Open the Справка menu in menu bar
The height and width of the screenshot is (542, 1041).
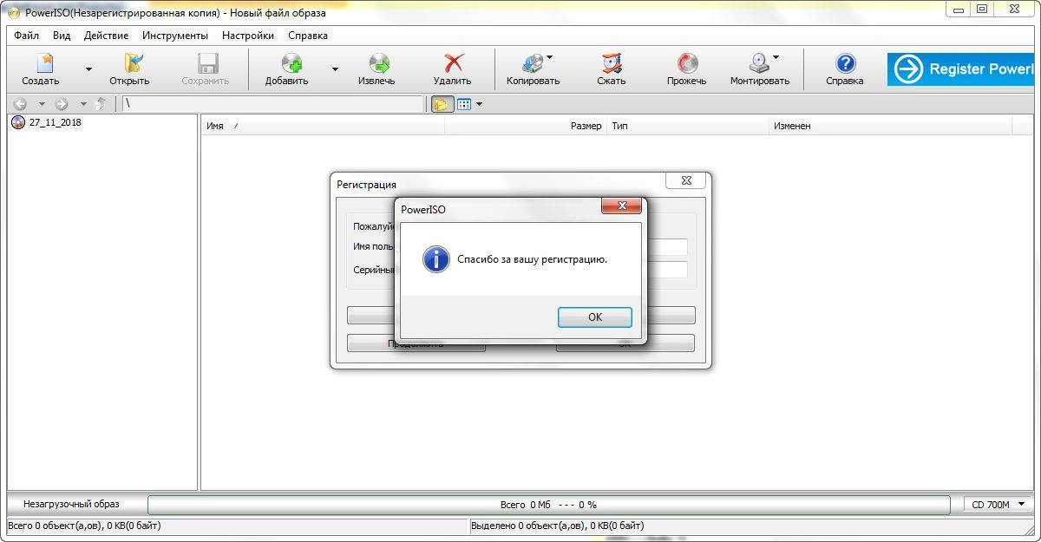[x=308, y=36]
